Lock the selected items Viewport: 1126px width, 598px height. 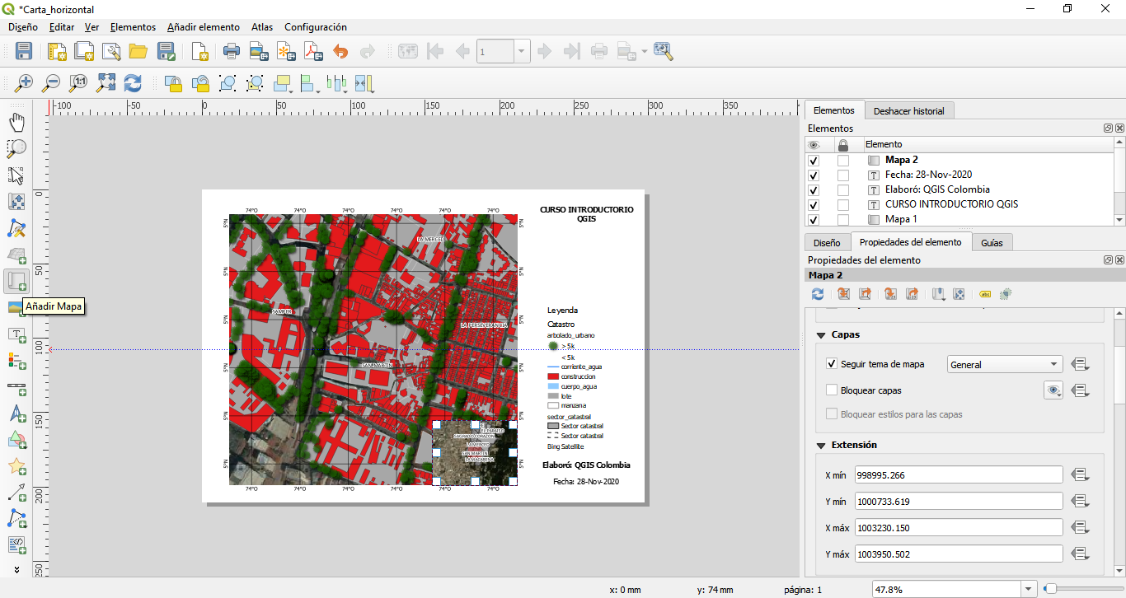coord(173,83)
